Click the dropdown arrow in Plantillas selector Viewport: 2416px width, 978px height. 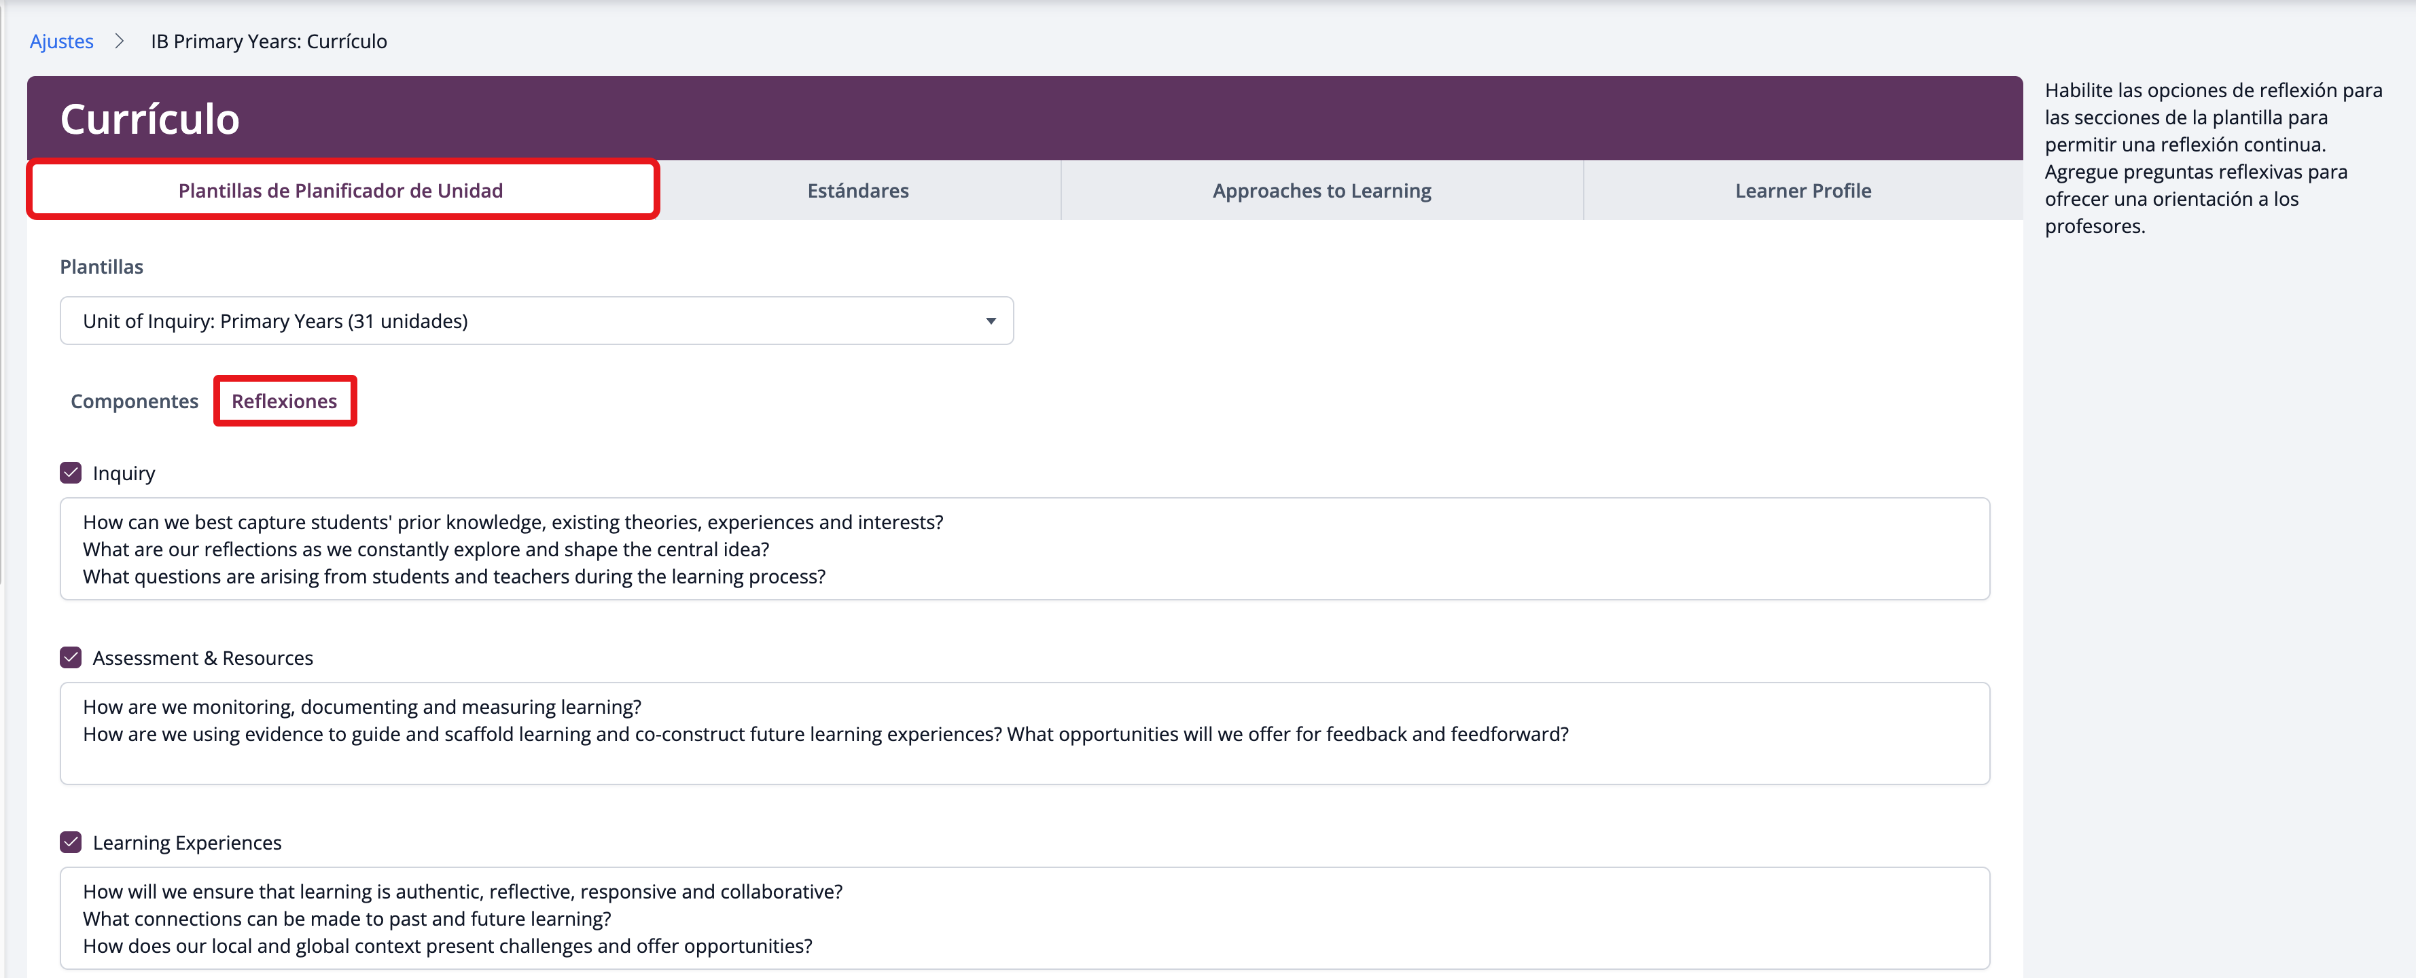[989, 321]
